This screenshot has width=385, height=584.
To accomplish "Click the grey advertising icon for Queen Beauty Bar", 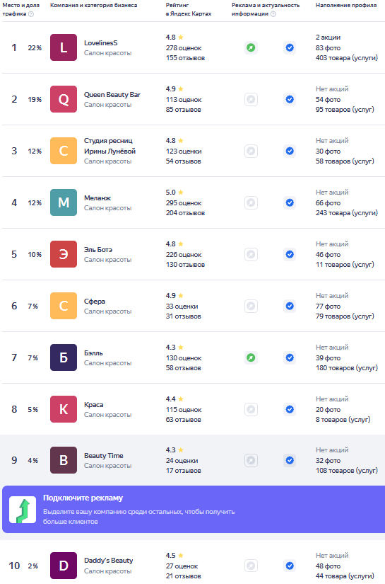I will (x=251, y=99).
